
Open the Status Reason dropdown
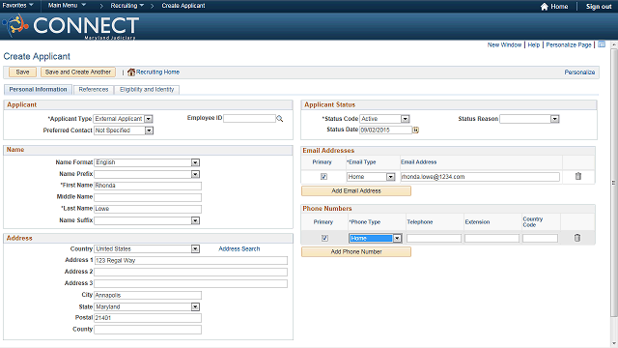[x=555, y=119]
